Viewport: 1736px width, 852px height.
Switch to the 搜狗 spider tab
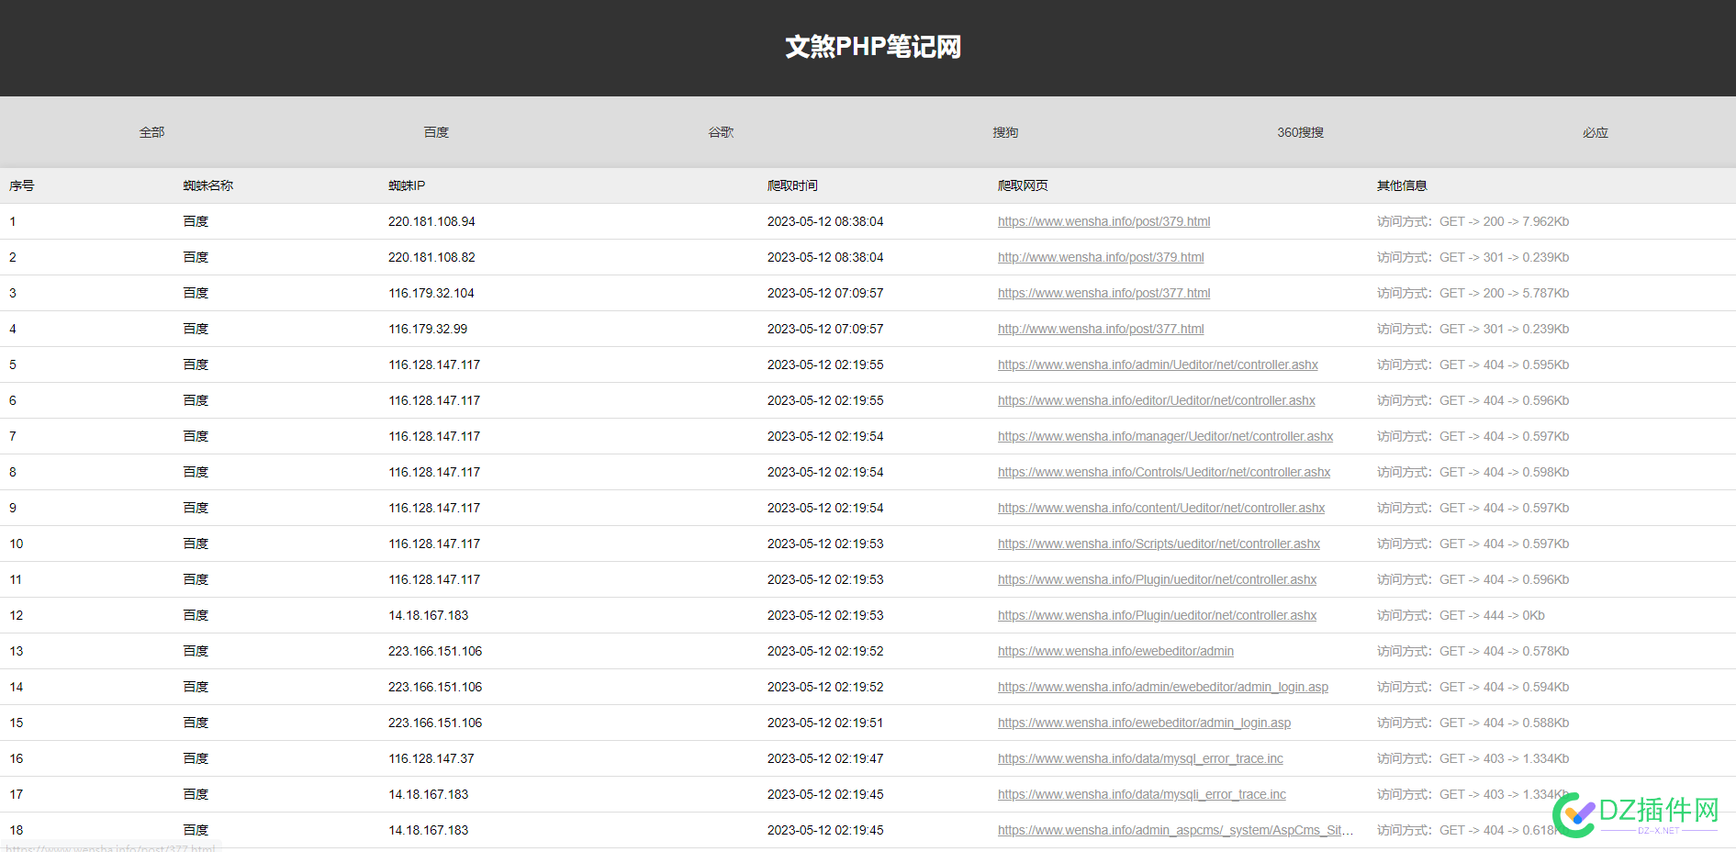tap(1005, 132)
